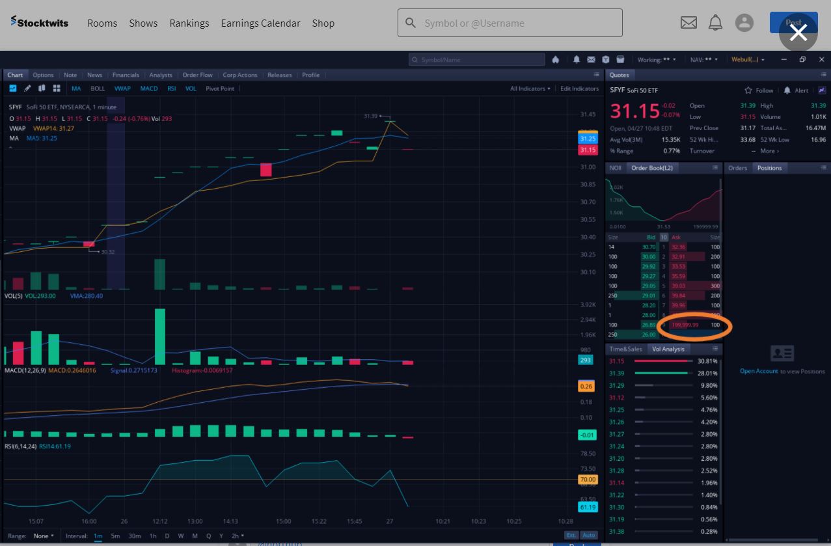Open Stocktwits Earnings Calendar link
This screenshot has width=831, height=546.
[x=260, y=23]
